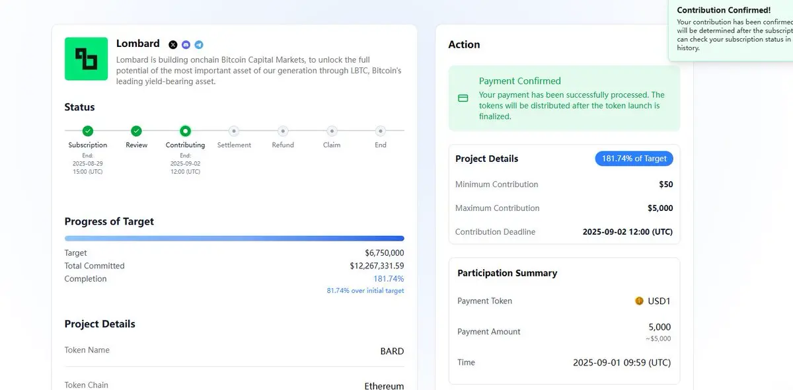The image size is (793, 390).
Task: Click the '$50' minimum contribution value
Action: click(x=666, y=184)
